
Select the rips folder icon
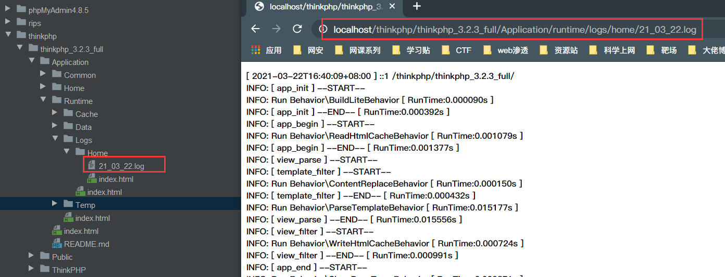point(21,22)
